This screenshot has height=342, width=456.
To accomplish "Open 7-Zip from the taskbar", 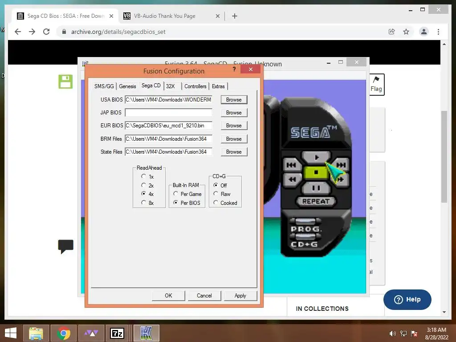I will click(117, 333).
